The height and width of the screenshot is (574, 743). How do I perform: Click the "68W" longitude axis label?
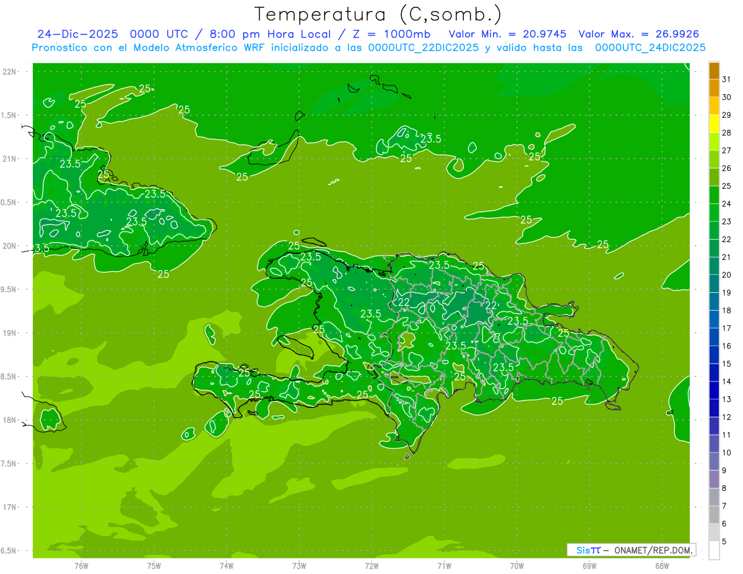(x=662, y=566)
